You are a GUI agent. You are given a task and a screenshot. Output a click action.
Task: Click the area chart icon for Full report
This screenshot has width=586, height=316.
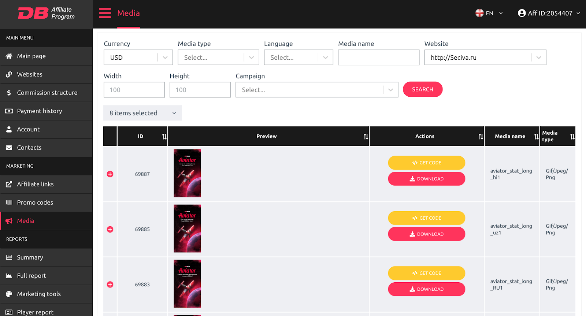pos(9,276)
